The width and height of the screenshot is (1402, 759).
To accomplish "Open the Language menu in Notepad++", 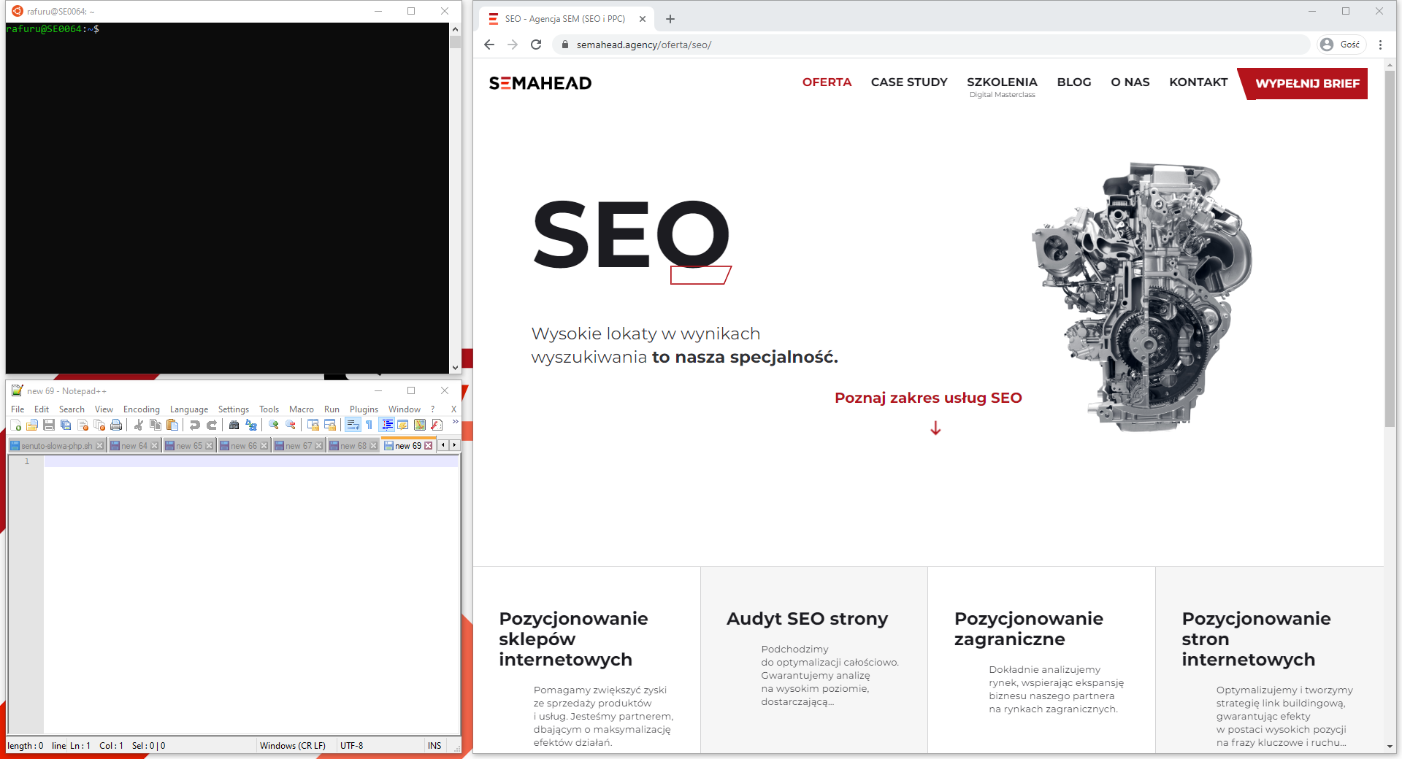I will (x=188, y=409).
